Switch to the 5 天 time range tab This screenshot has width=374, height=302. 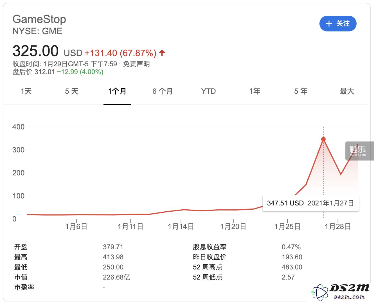tap(71, 91)
